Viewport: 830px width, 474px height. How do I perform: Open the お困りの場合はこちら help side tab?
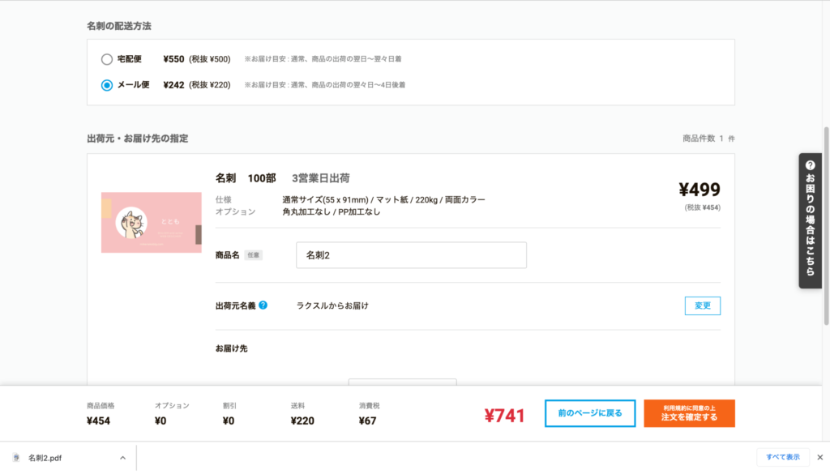810,220
